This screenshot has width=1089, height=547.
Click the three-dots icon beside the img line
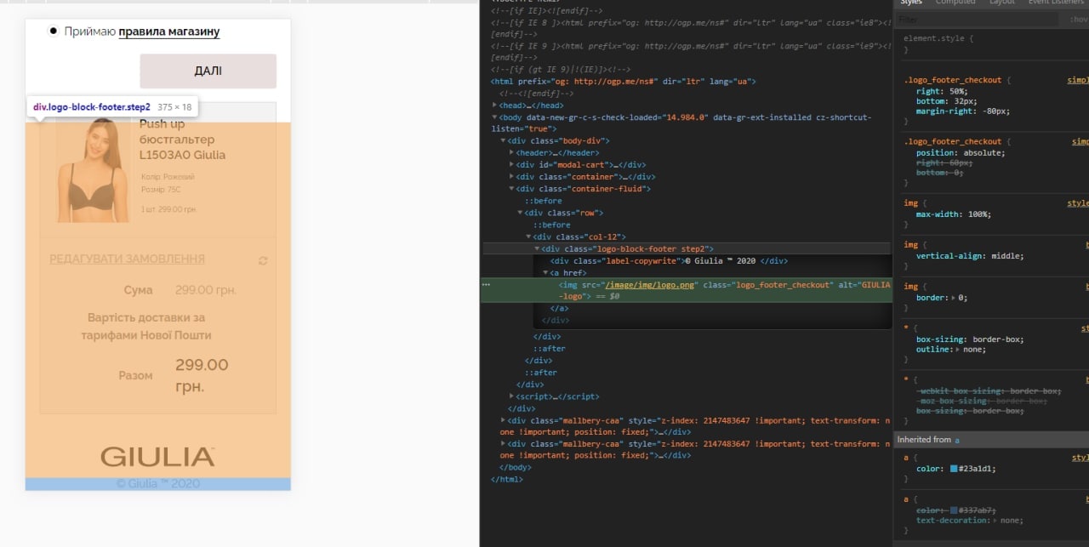[486, 285]
